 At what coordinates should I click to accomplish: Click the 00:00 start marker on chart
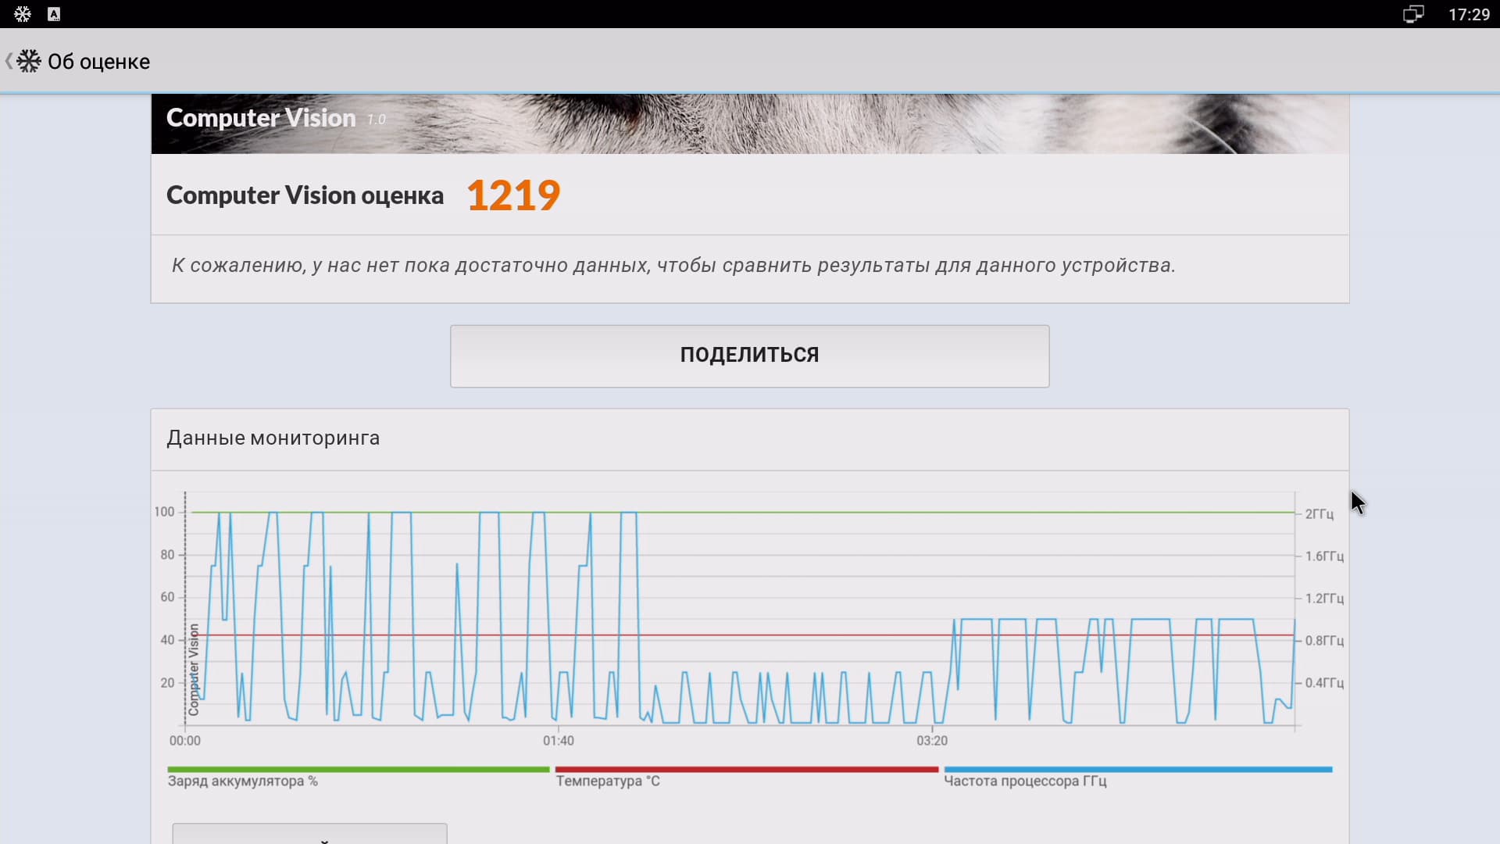185,740
